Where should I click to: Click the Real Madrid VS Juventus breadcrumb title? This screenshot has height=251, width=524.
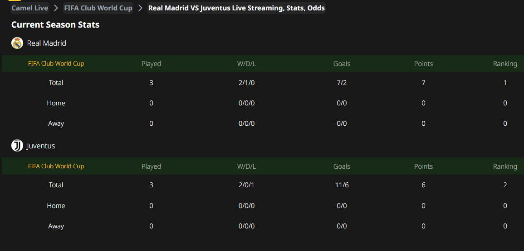click(x=237, y=8)
